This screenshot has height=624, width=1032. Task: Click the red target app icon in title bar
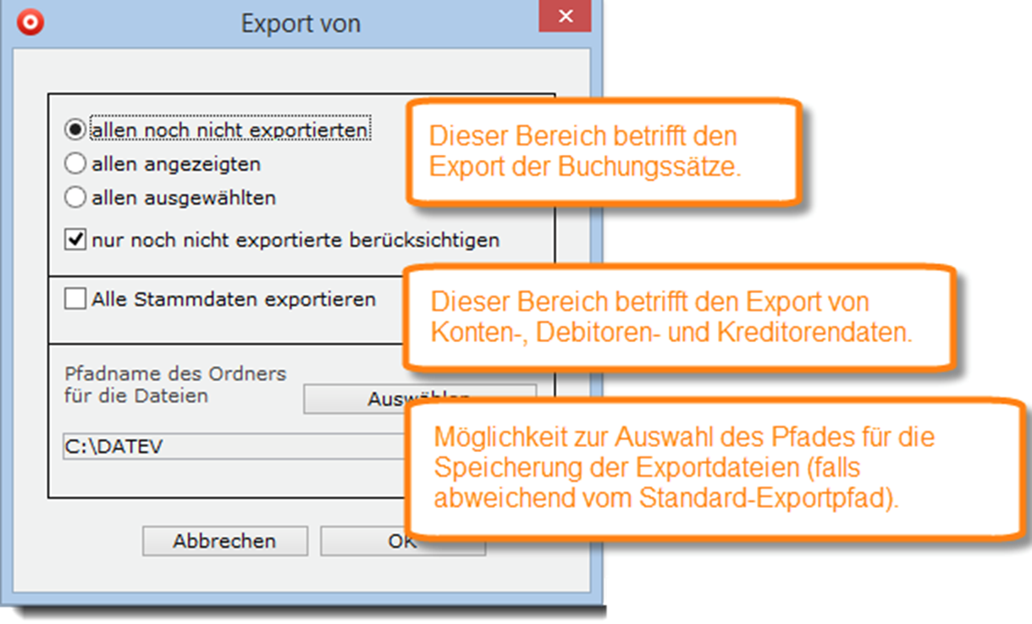30,22
